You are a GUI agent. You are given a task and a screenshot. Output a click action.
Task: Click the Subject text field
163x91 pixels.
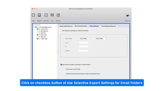click(x=84, y=51)
